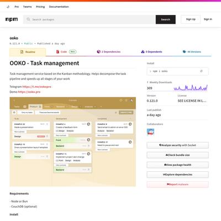The height and width of the screenshot is (221, 221).
Task: Click the magnifier icon in search field
Action: 28,19
